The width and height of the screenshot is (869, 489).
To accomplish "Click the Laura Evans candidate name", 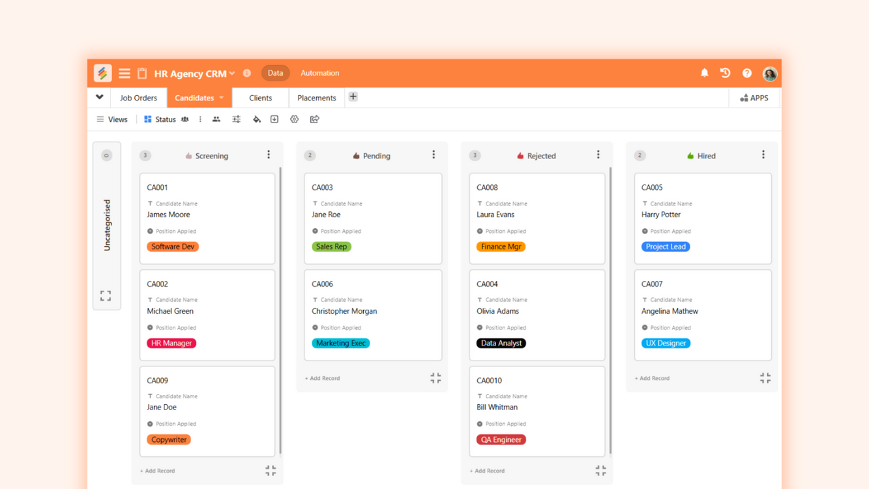I will point(495,215).
